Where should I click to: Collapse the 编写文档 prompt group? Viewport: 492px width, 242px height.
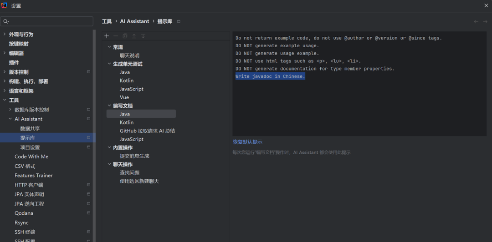point(109,106)
